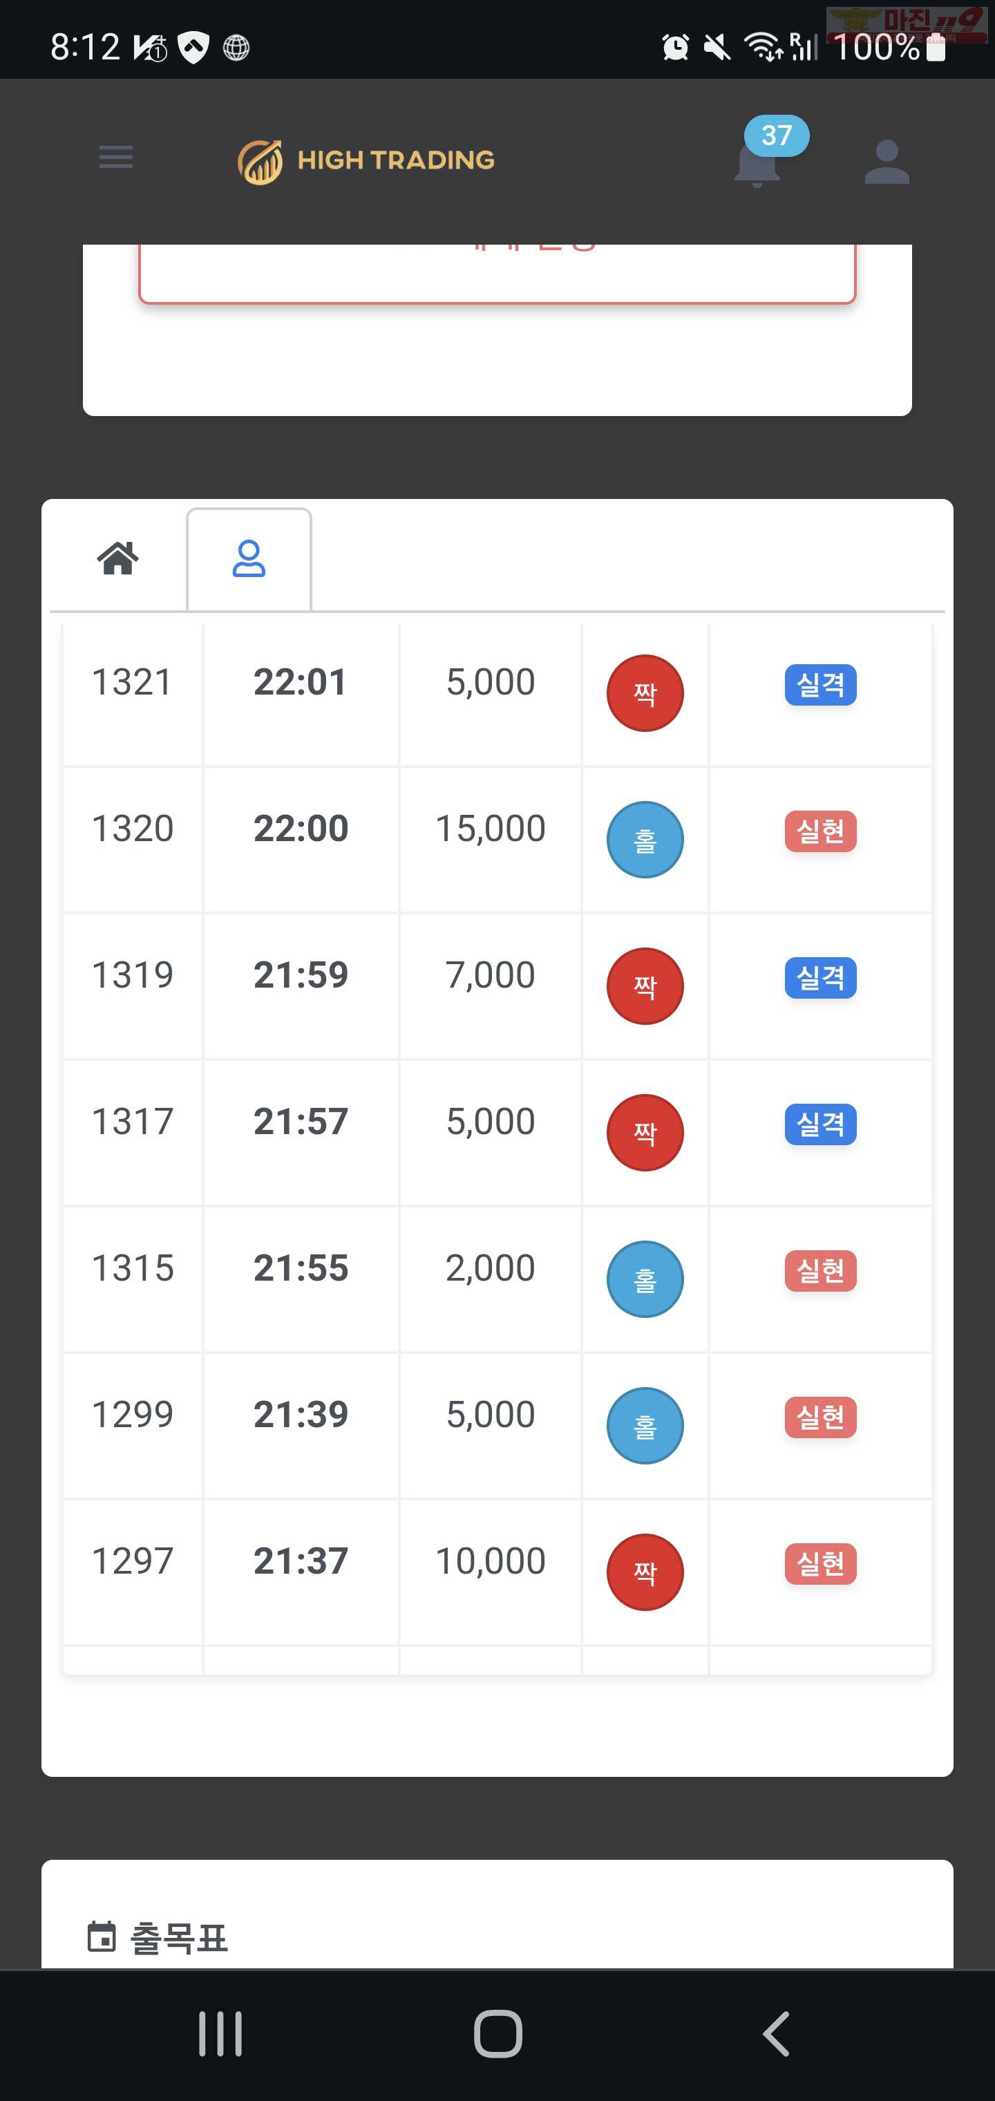The height and width of the screenshot is (2101, 995).
Task: Open the 출목표 section heading
Action: [x=180, y=1938]
